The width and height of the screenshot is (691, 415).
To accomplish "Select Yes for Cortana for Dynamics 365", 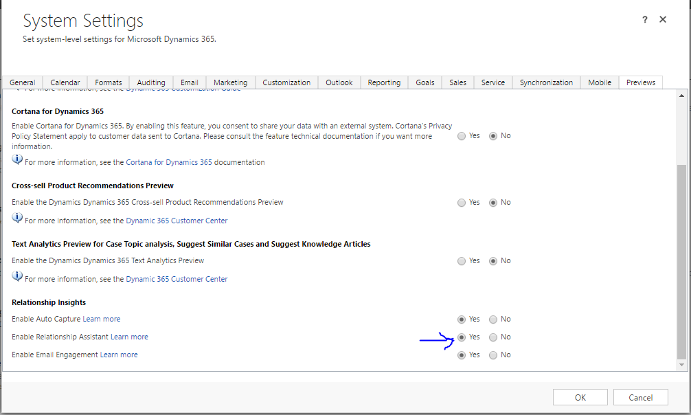I will 462,136.
